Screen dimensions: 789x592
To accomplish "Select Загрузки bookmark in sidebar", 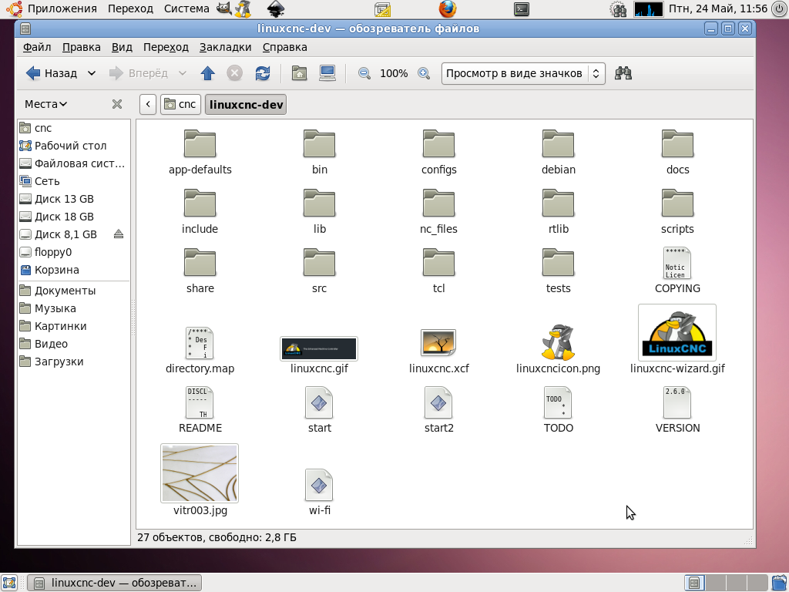I will click(x=74, y=362).
